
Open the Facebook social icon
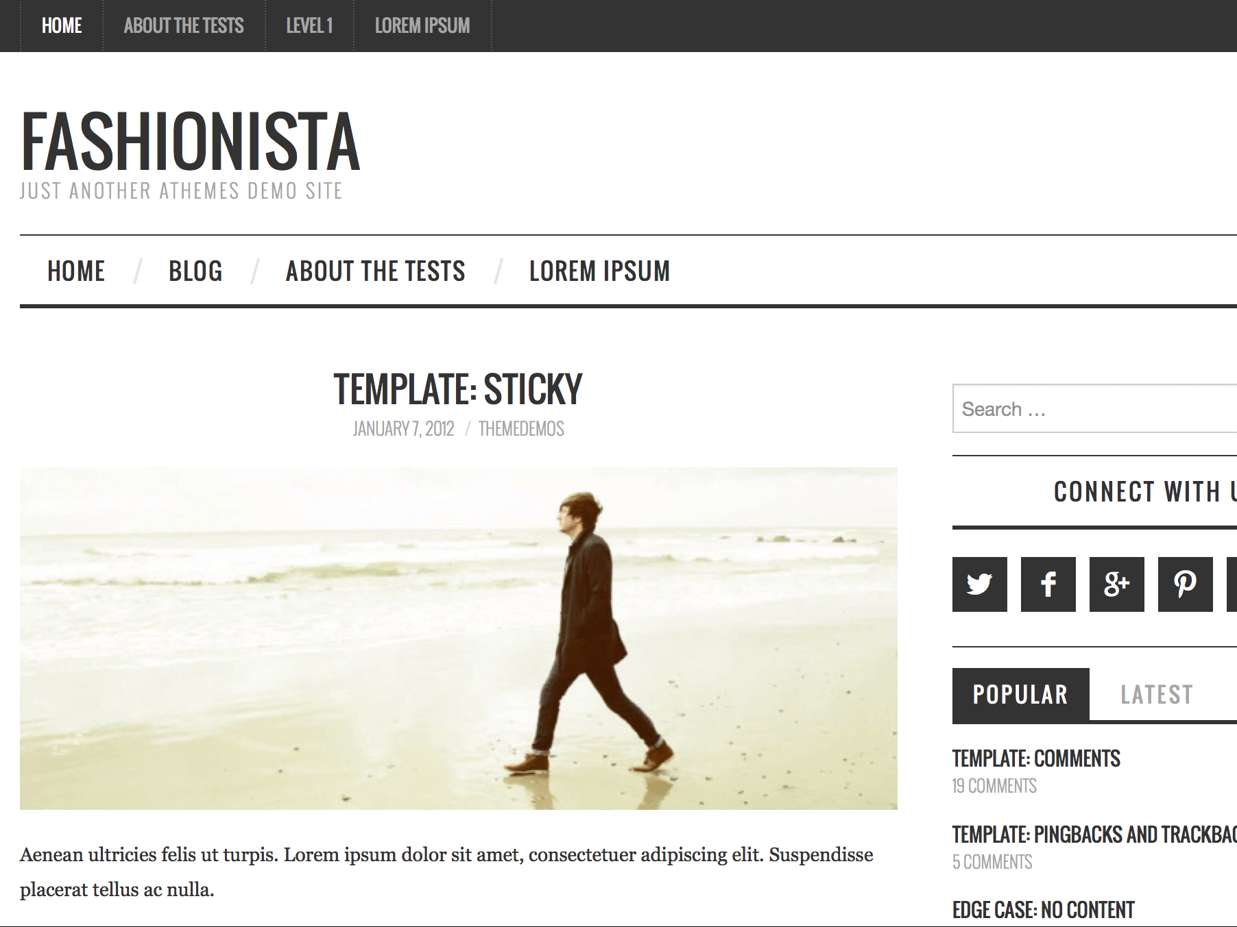[1048, 584]
